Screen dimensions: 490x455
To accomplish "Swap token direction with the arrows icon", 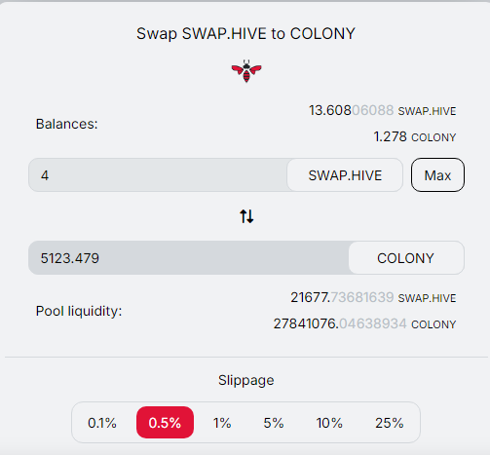I will pos(246,216).
